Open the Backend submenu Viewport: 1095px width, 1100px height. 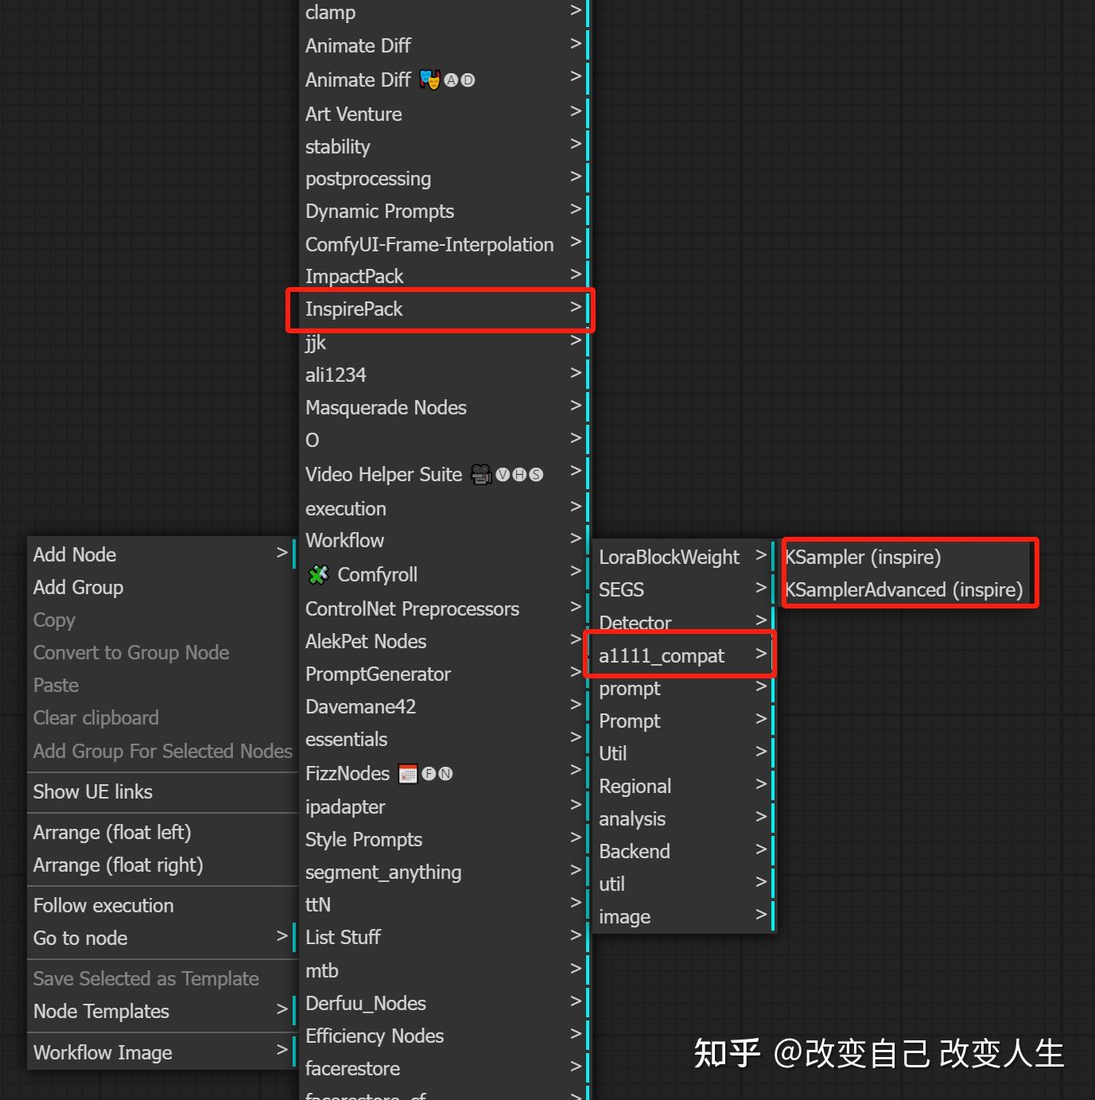click(683, 851)
